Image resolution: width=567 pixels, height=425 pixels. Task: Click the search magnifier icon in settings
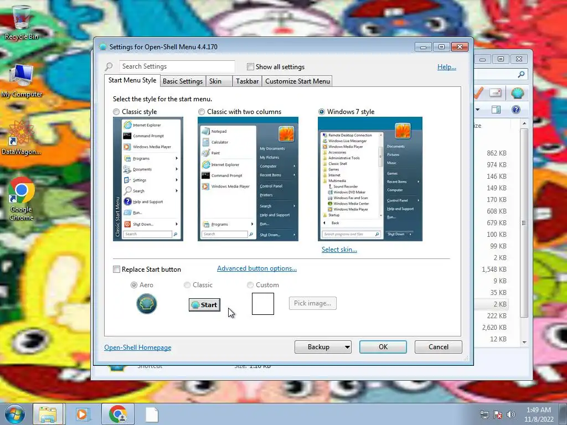pos(109,66)
